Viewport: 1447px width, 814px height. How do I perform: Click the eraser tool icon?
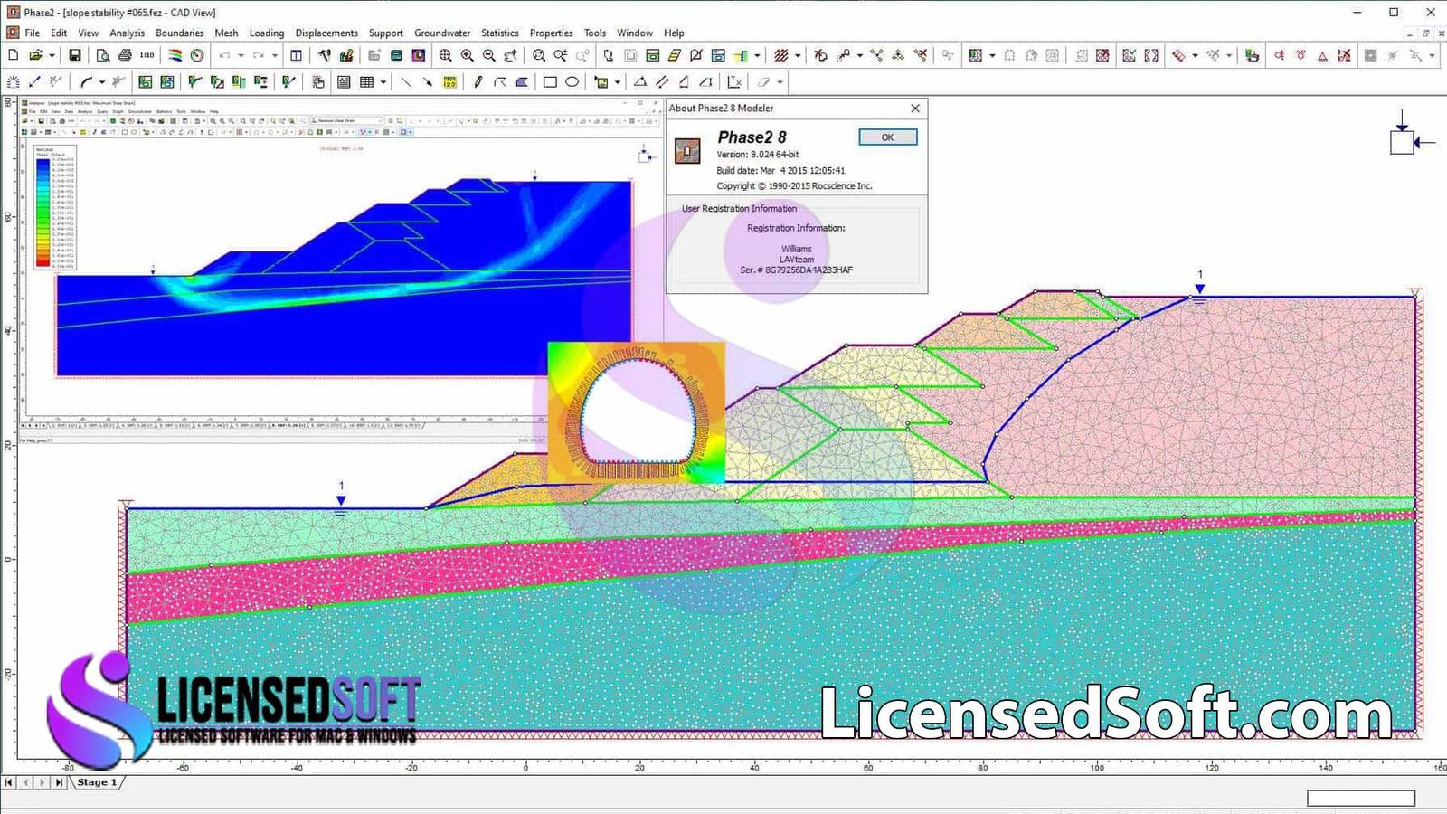coord(764,82)
